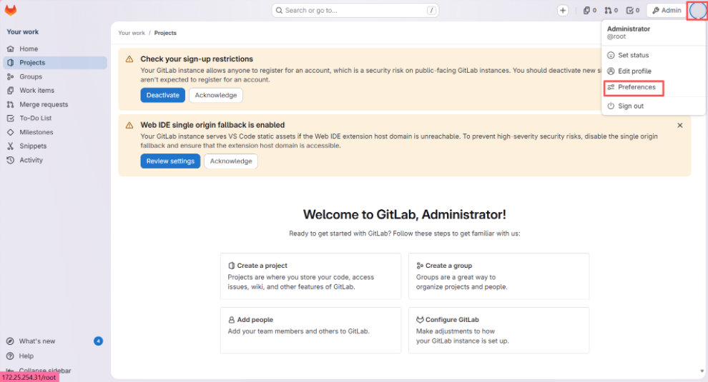Viewport: 708px width, 382px height.
Task: Click the Milestones sidebar icon
Action: coord(11,132)
